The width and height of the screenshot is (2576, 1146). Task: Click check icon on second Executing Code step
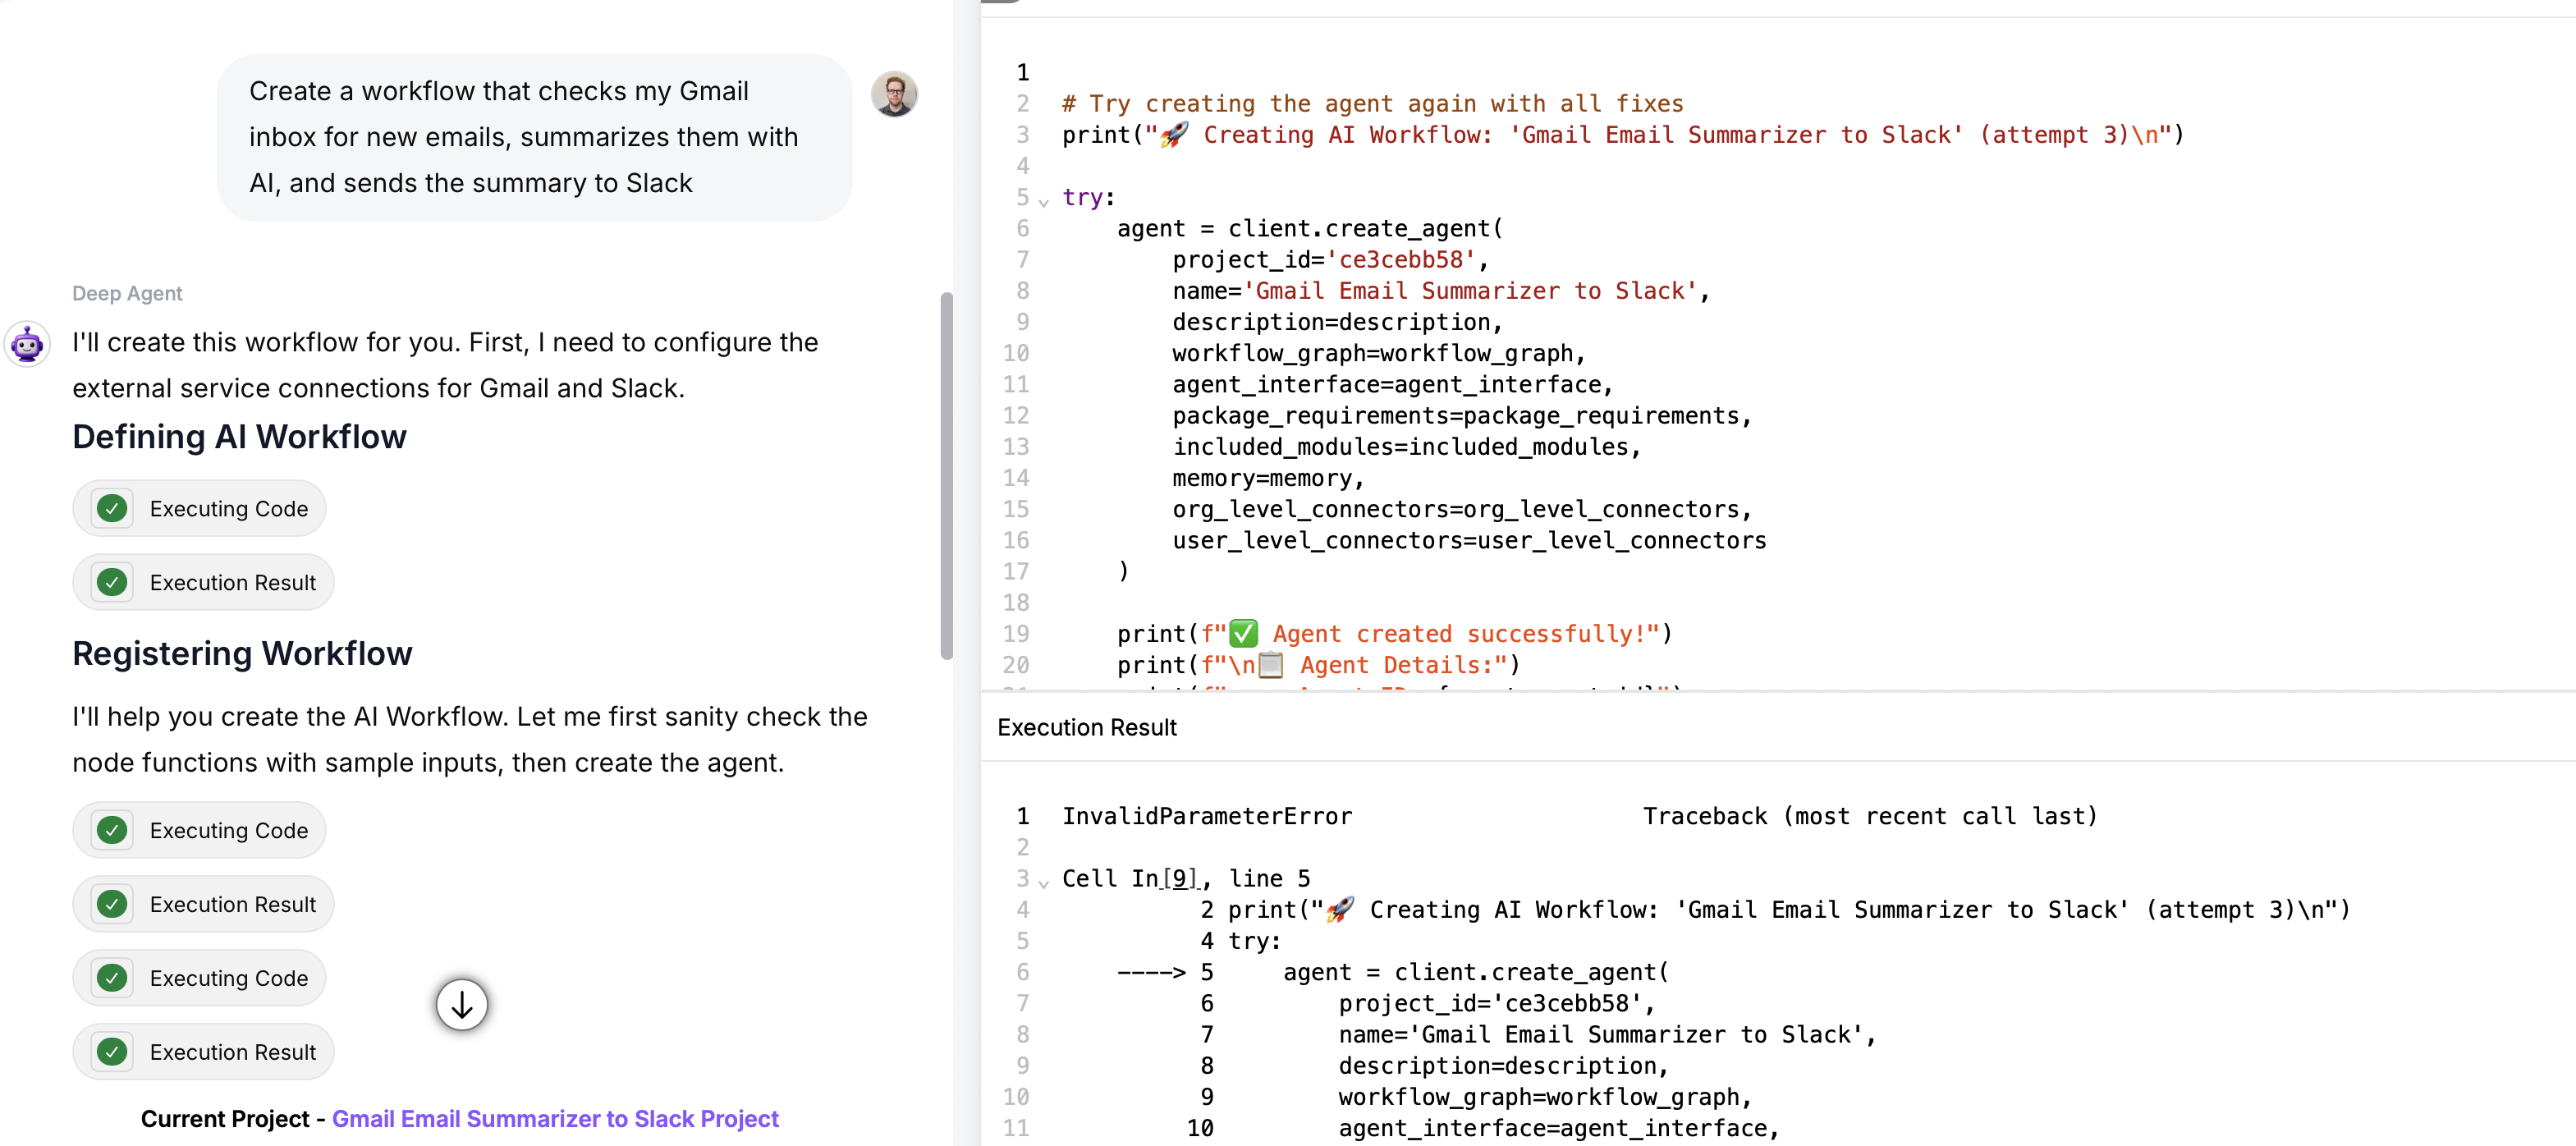pos(112,830)
